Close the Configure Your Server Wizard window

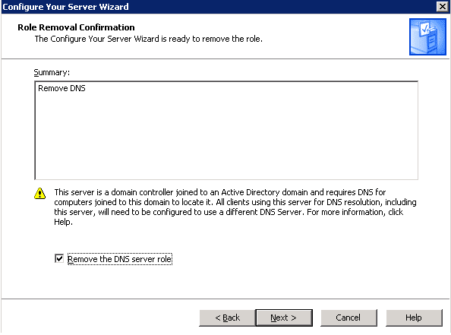(443, 6)
